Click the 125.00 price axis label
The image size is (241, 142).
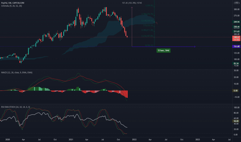[237, 53]
